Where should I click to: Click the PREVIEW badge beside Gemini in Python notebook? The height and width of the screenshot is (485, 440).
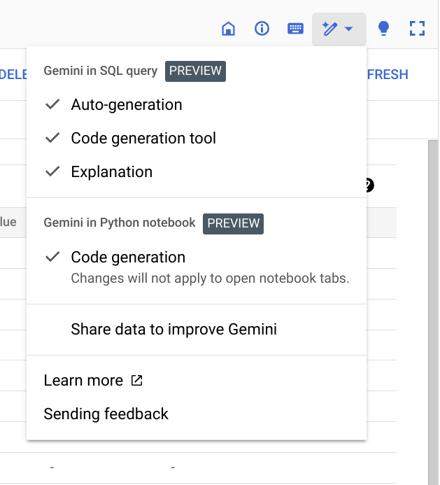coord(234,223)
